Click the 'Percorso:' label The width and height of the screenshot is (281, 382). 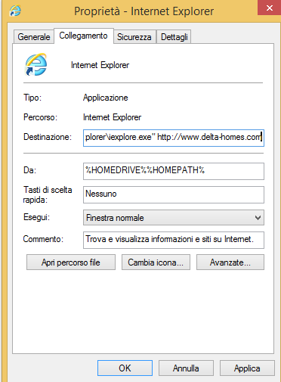40,117
